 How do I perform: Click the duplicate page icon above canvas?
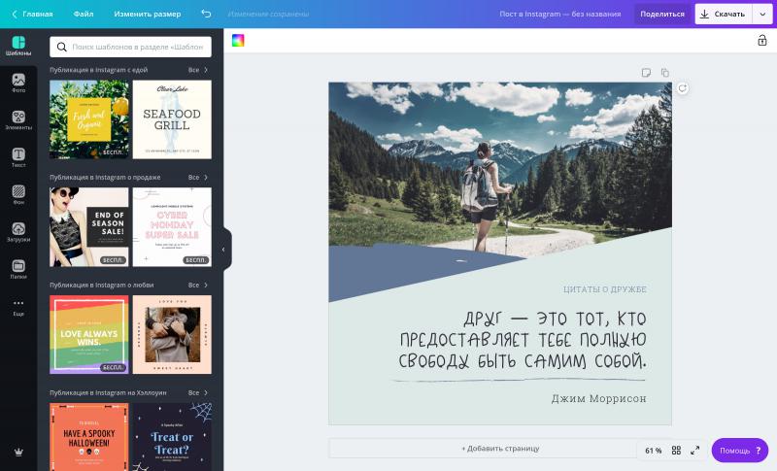(x=665, y=73)
